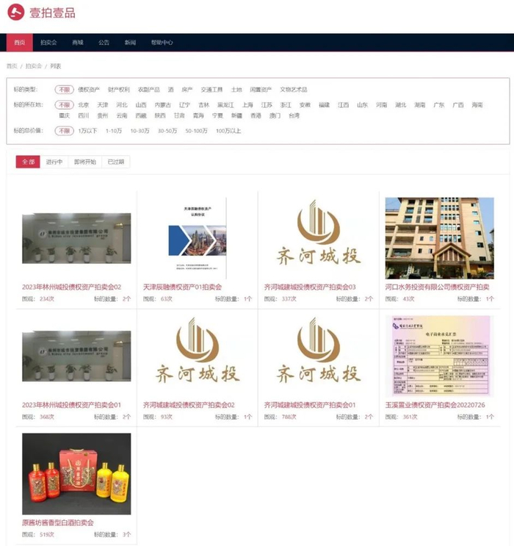Screen dimensions: 514x546
Task: Click title 齐河城建城投债权资产拍卖会01
Action: point(310,405)
